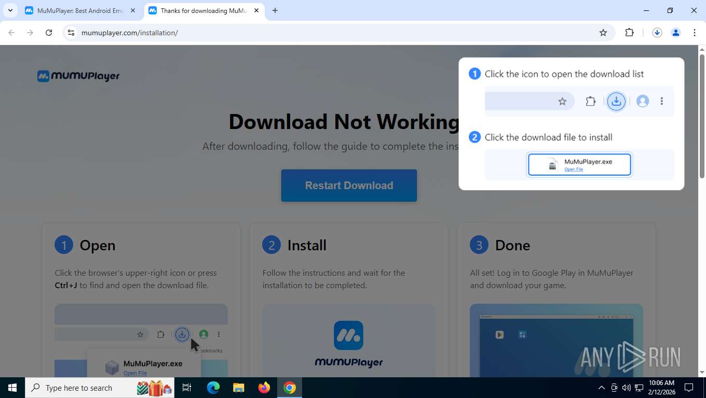Open Chrome's three-dot menu
706x398 pixels.
(695, 33)
